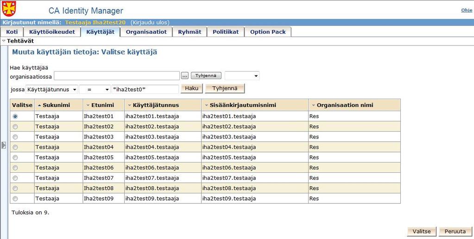The width and height of the screenshot is (474, 239).
Task: Open the Käyttöoikeudet tab
Action: [52, 32]
